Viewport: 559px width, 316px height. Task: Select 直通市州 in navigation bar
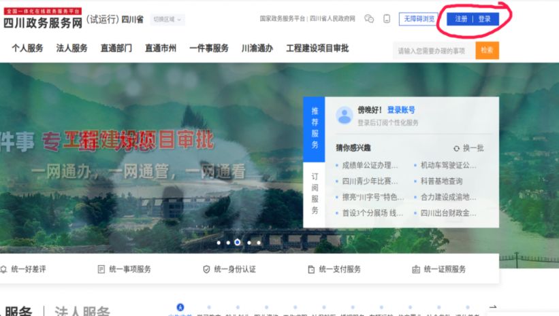[161, 48]
